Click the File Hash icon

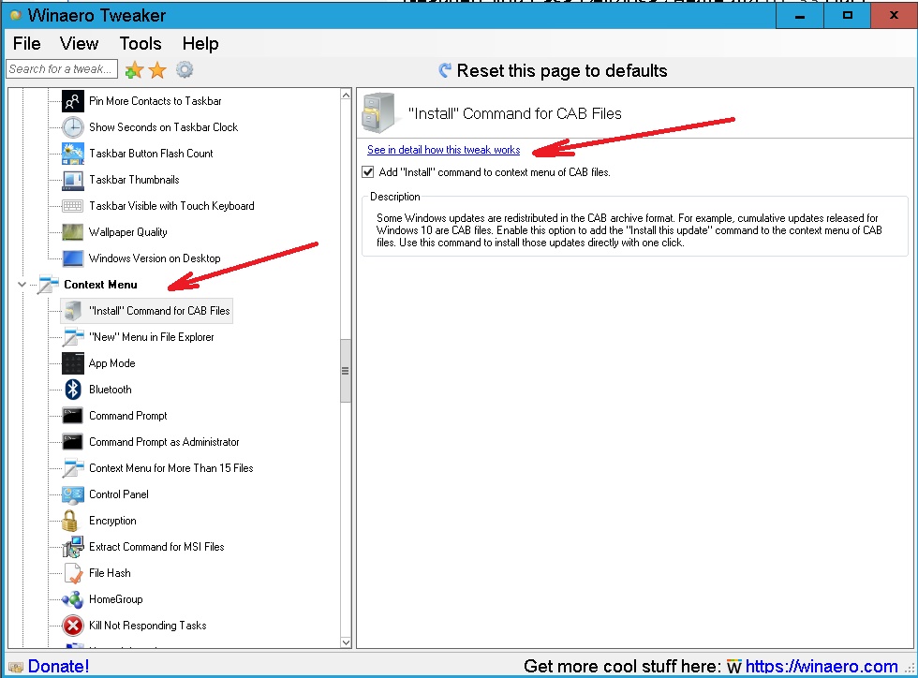coord(73,573)
